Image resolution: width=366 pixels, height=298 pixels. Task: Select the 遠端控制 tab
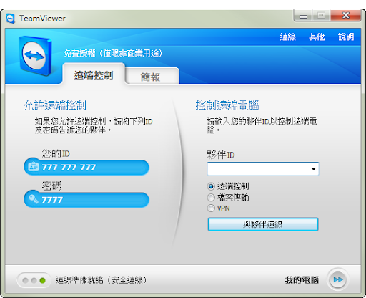pos(94,74)
